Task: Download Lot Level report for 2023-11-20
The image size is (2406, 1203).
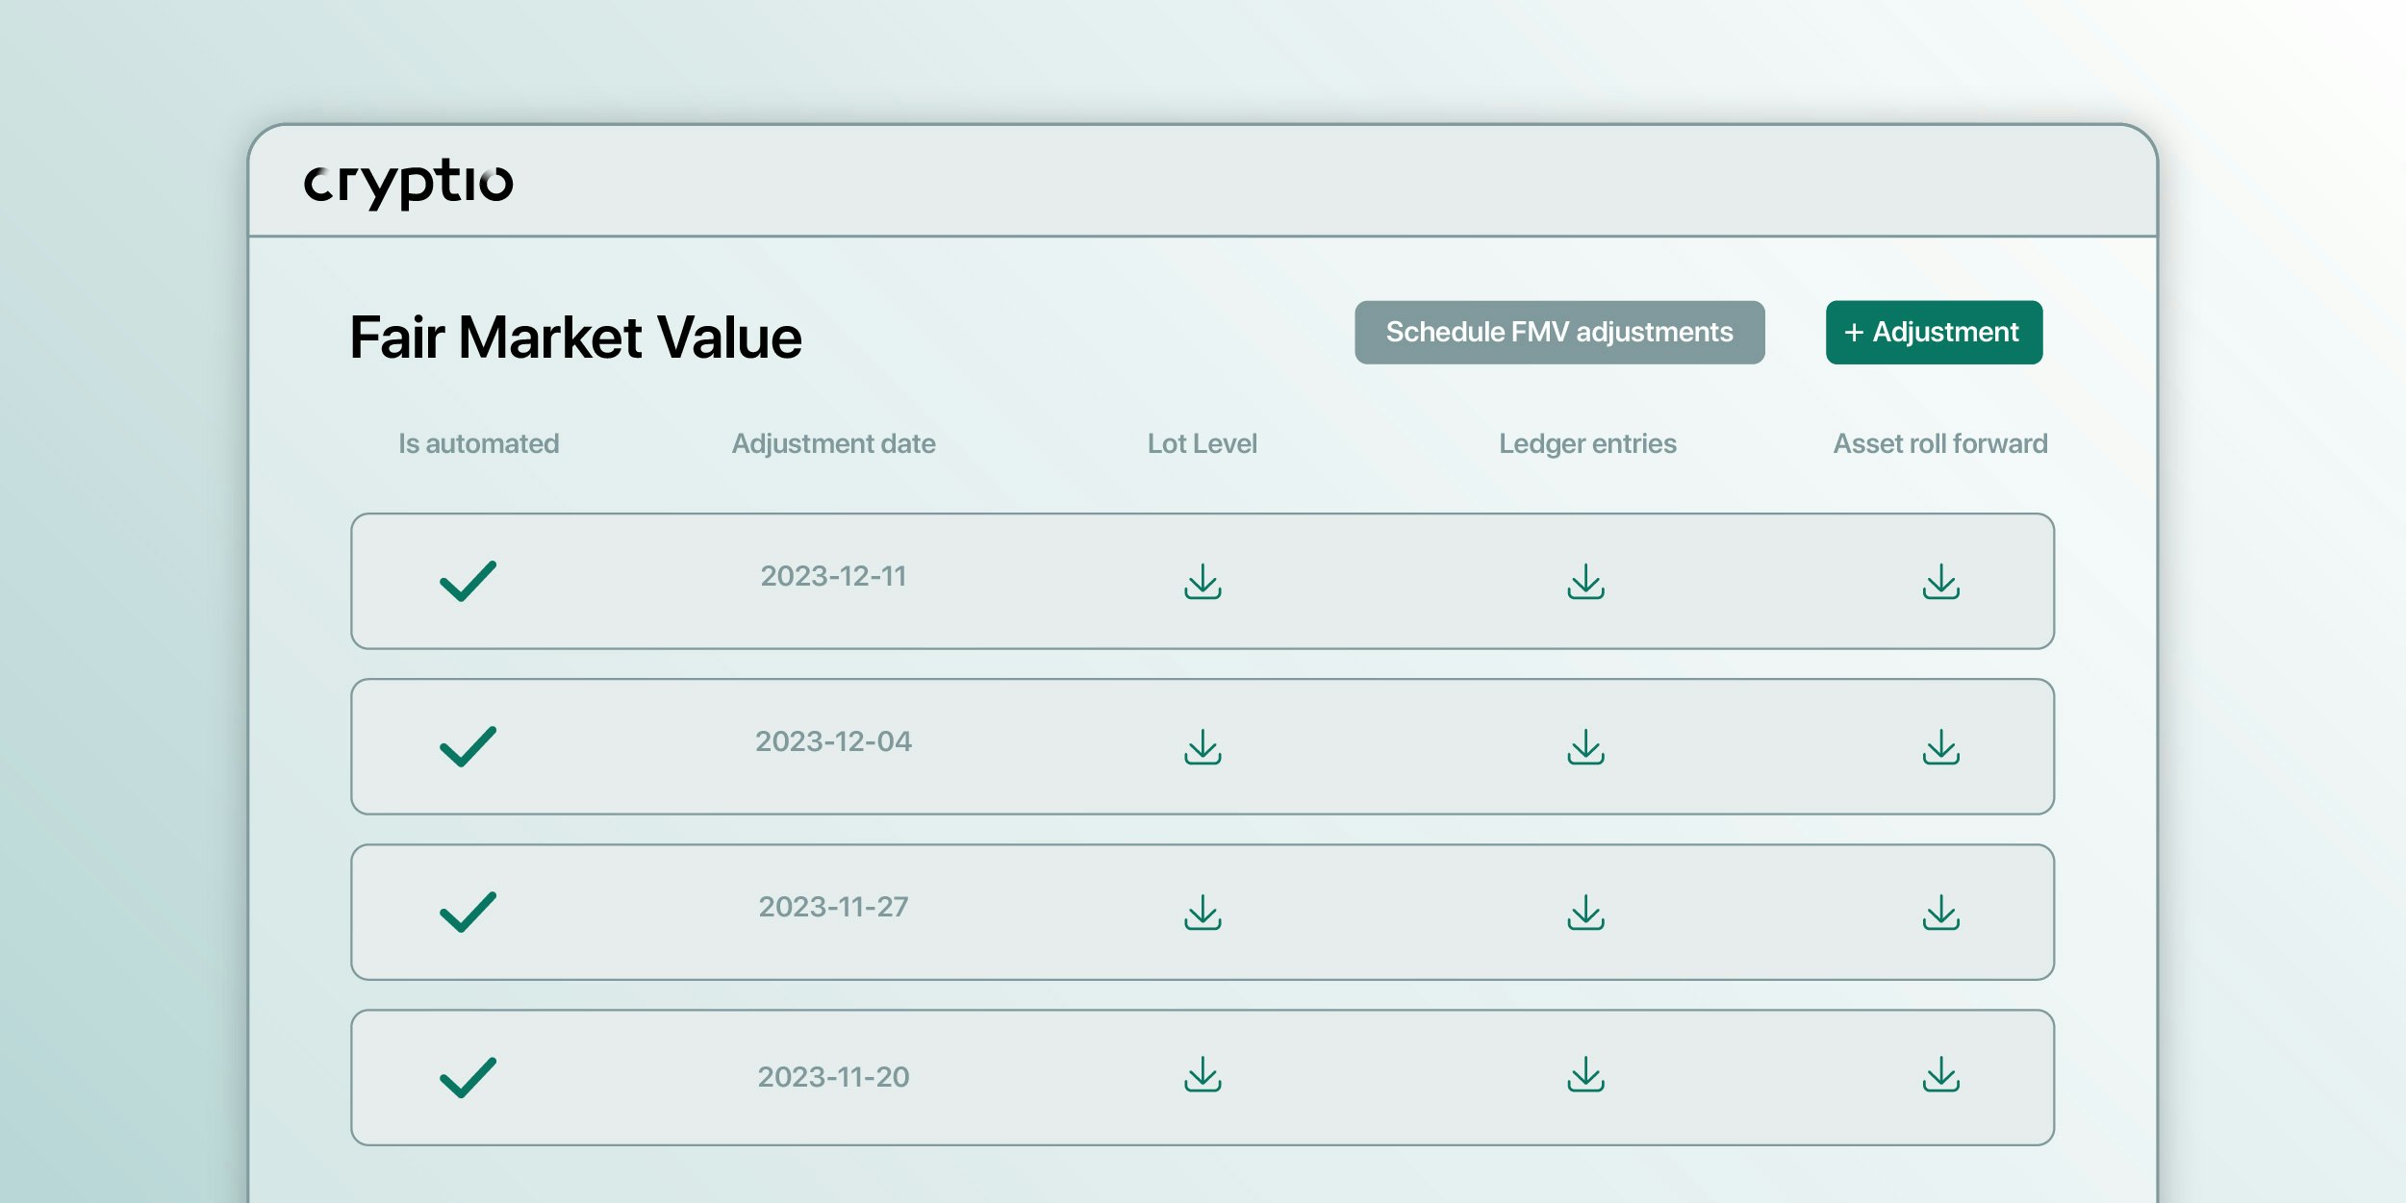Action: [x=1203, y=1078]
